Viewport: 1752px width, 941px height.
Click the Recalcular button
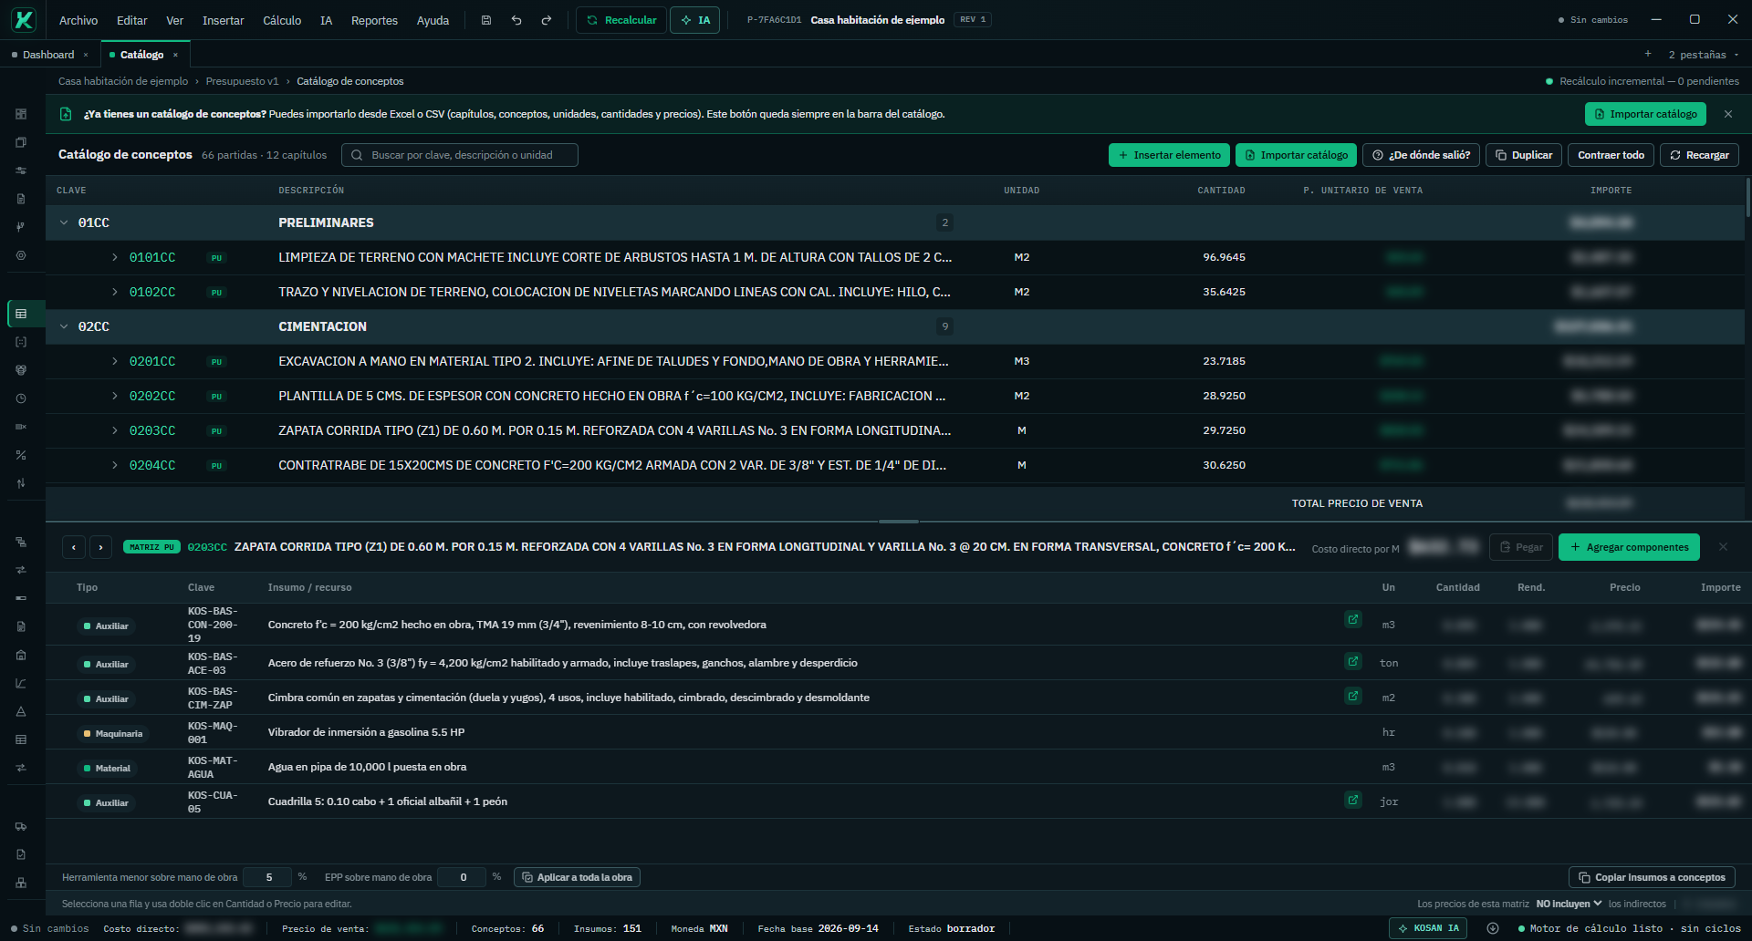tap(621, 20)
